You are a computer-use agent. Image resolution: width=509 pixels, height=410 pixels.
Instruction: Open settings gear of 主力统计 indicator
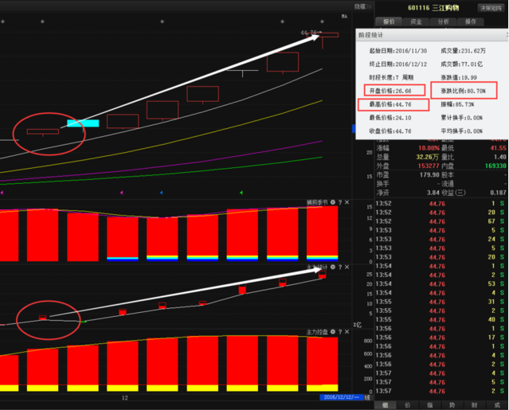(333, 267)
